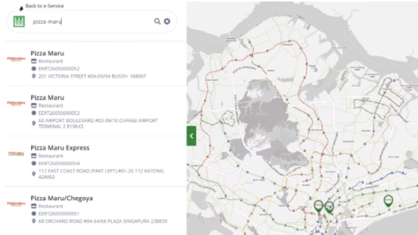418x235 pixels.
Task: Click the logo thumbnail of Victoria Street Pizza Maru
Action: [16, 59]
